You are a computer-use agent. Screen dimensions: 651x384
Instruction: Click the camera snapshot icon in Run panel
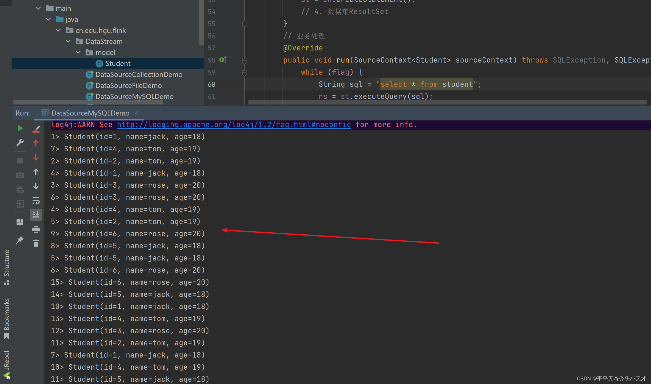point(20,175)
